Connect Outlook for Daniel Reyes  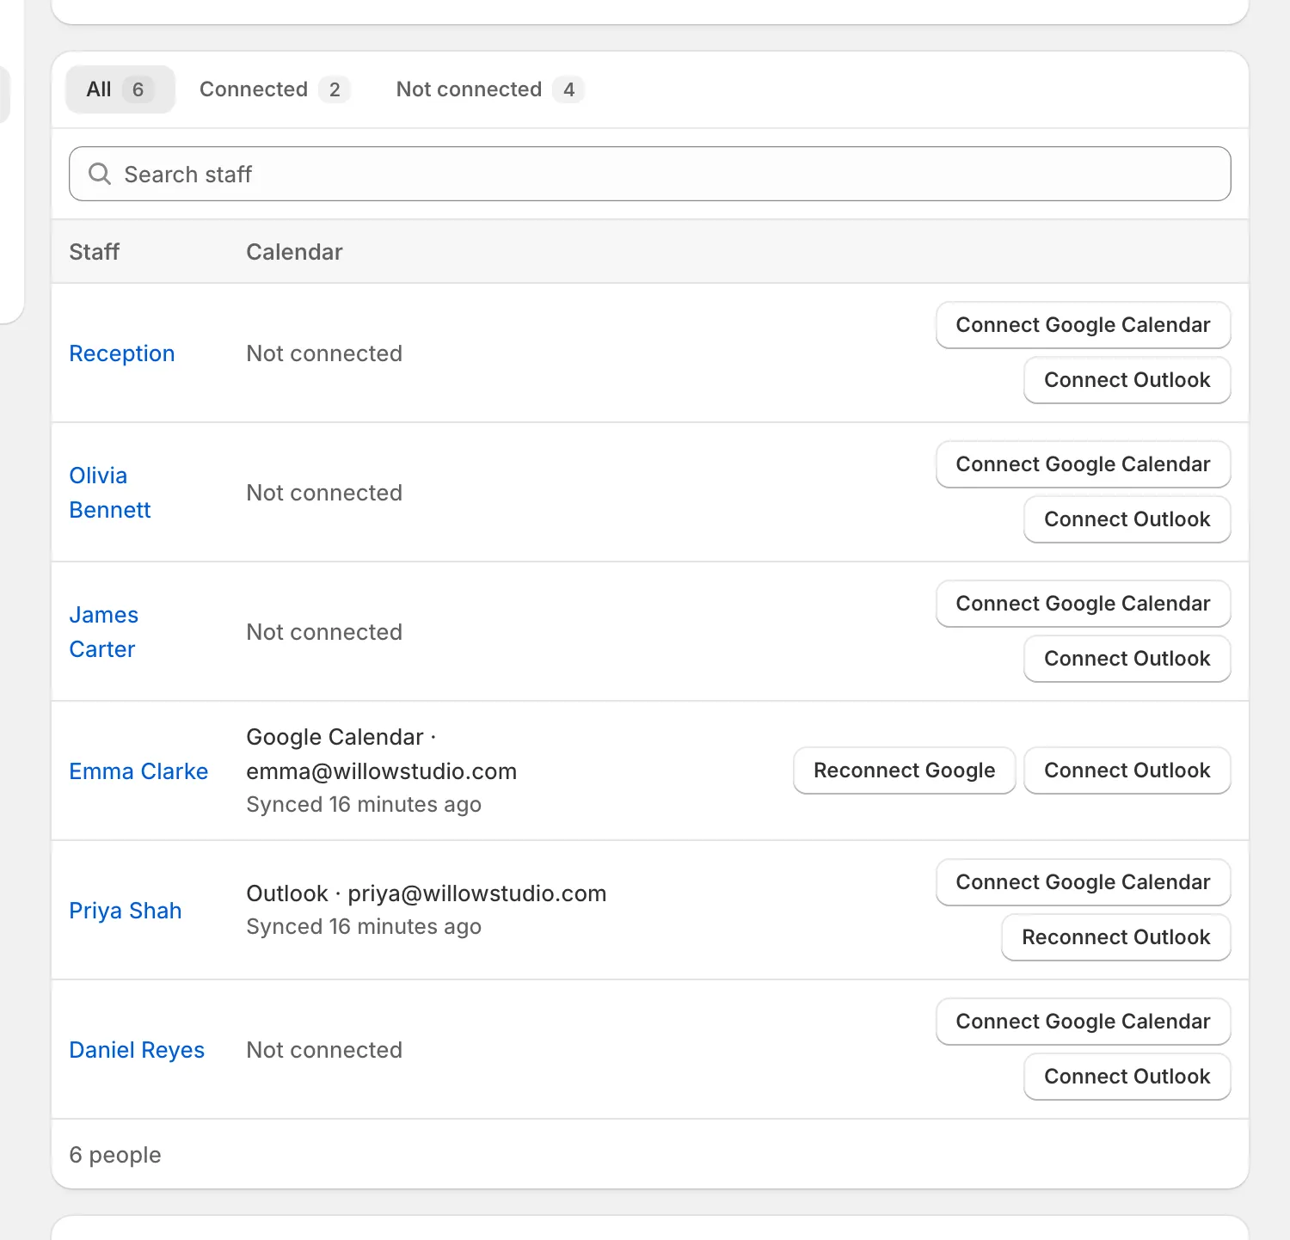1127,1077
